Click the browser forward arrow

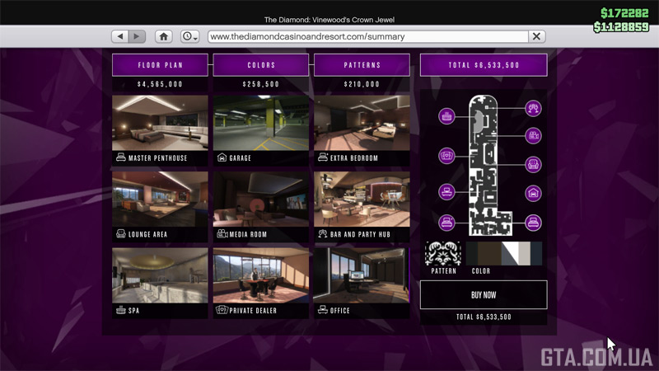point(137,36)
